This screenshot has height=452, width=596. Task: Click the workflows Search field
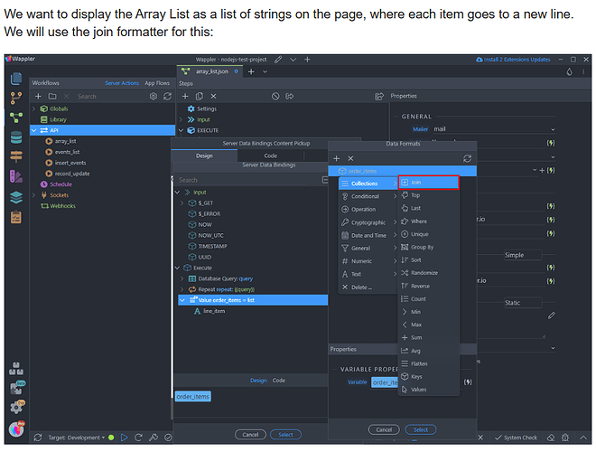click(109, 96)
